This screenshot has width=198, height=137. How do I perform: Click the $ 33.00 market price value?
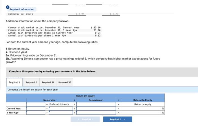tap(96, 28)
